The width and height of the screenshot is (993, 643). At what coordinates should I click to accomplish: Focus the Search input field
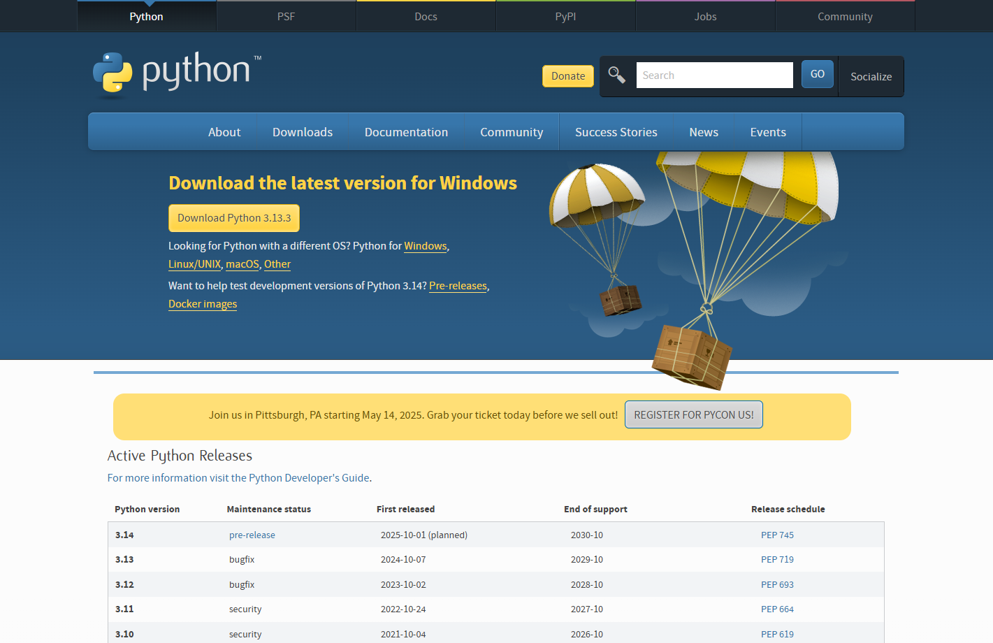click(x=714, y=75)
